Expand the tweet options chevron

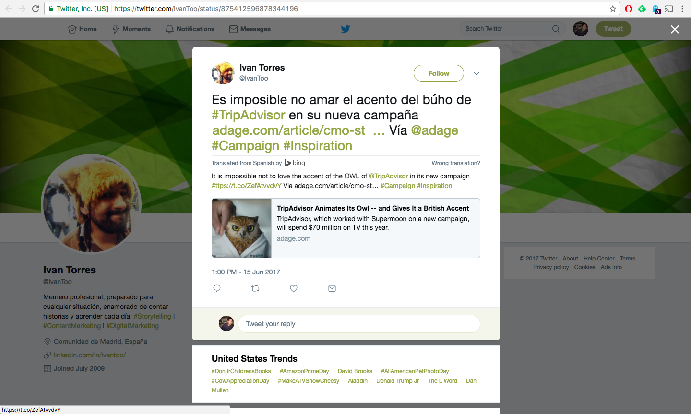(x=477, y=73)
